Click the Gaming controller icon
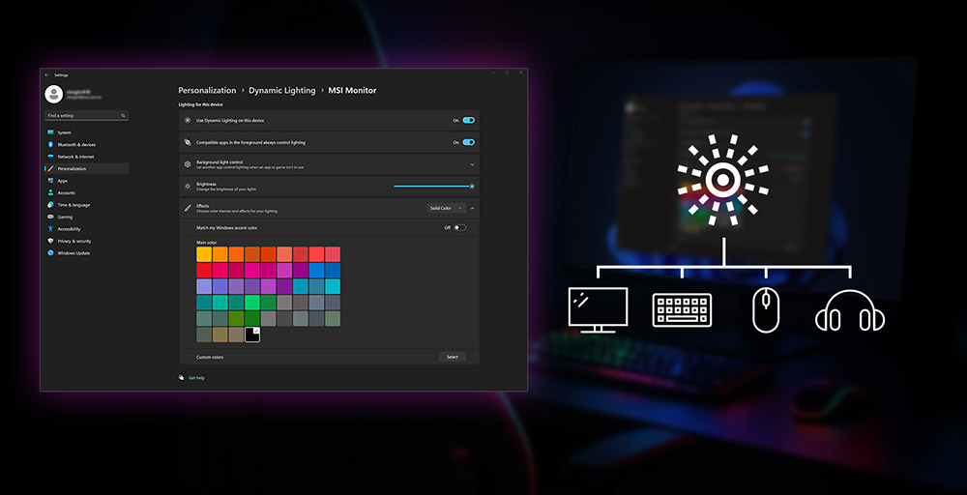967x495 pixels. click(50, 217)
